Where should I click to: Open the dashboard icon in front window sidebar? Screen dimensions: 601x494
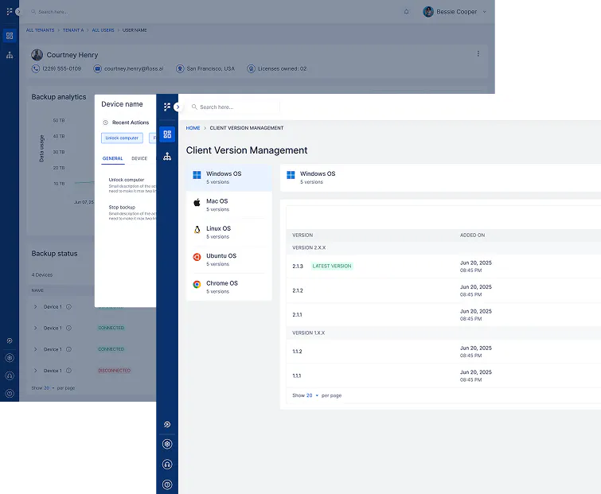tap(167, 134)
